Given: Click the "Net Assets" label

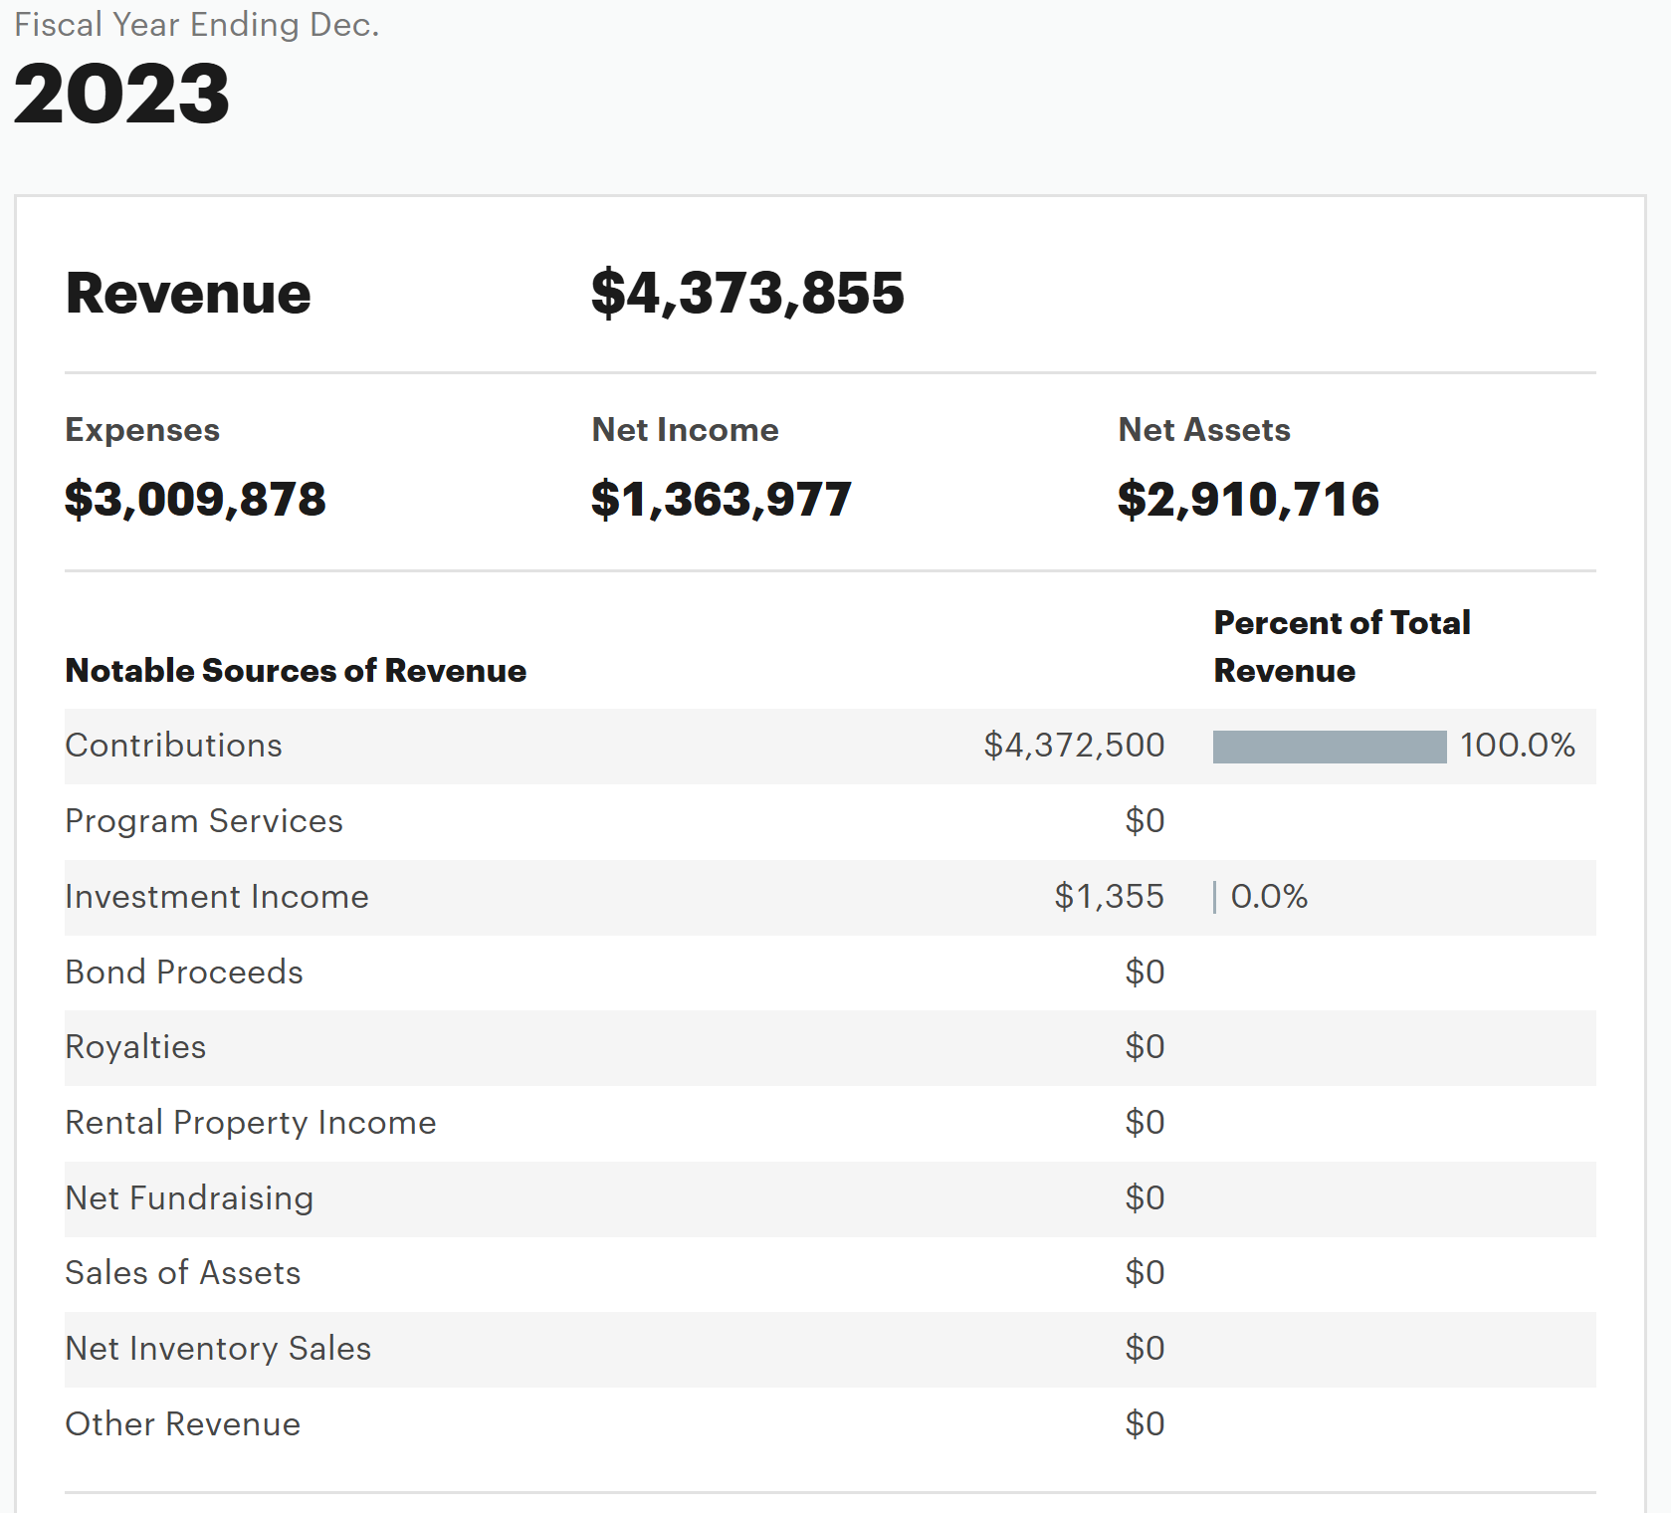Looking at the screenshot, I should [x=1204, y=430].
